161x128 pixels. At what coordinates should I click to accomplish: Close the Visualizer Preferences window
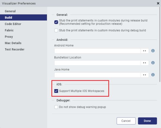pos(158,3)
